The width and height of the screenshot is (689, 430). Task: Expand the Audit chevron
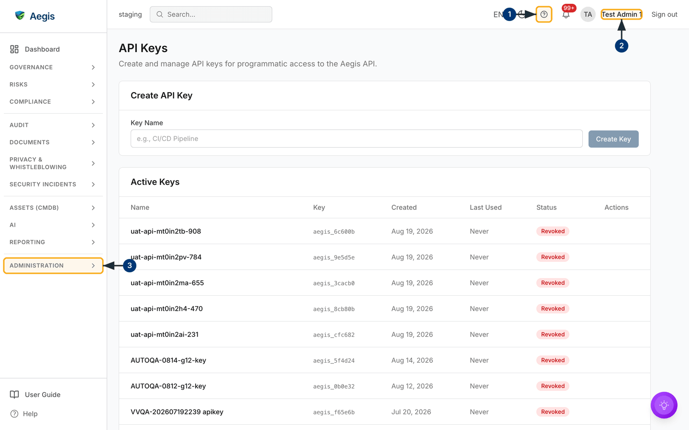pyautogui.click(x=93, y=125)
